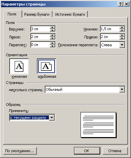Decrease the Правое margin value

click(x=122, y=38)
